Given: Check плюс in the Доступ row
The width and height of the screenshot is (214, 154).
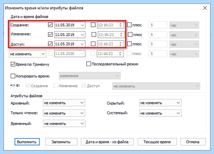Looking at the screenshot, I should (129, 44).
